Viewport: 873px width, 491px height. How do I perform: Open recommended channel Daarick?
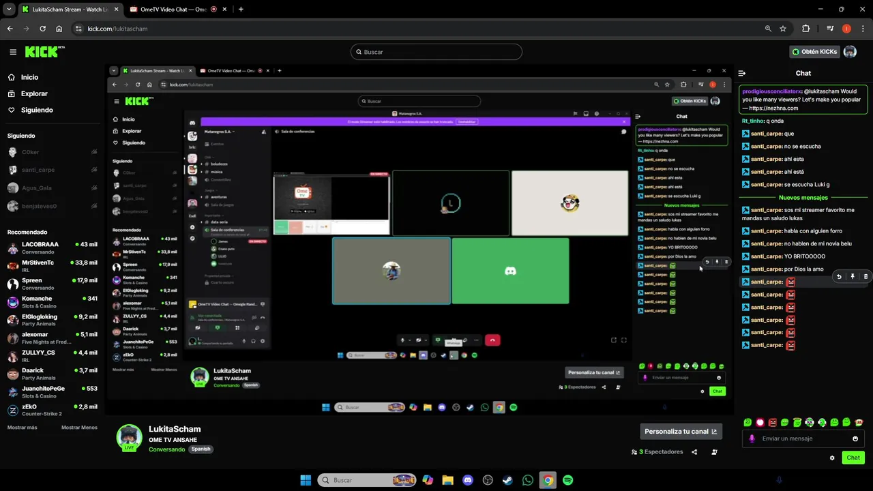click(53, 374)
